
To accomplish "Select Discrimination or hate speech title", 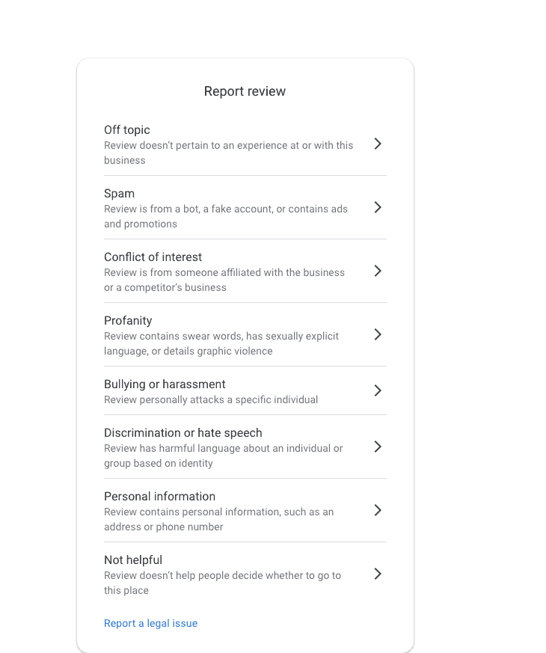I will tap(183, 433).
